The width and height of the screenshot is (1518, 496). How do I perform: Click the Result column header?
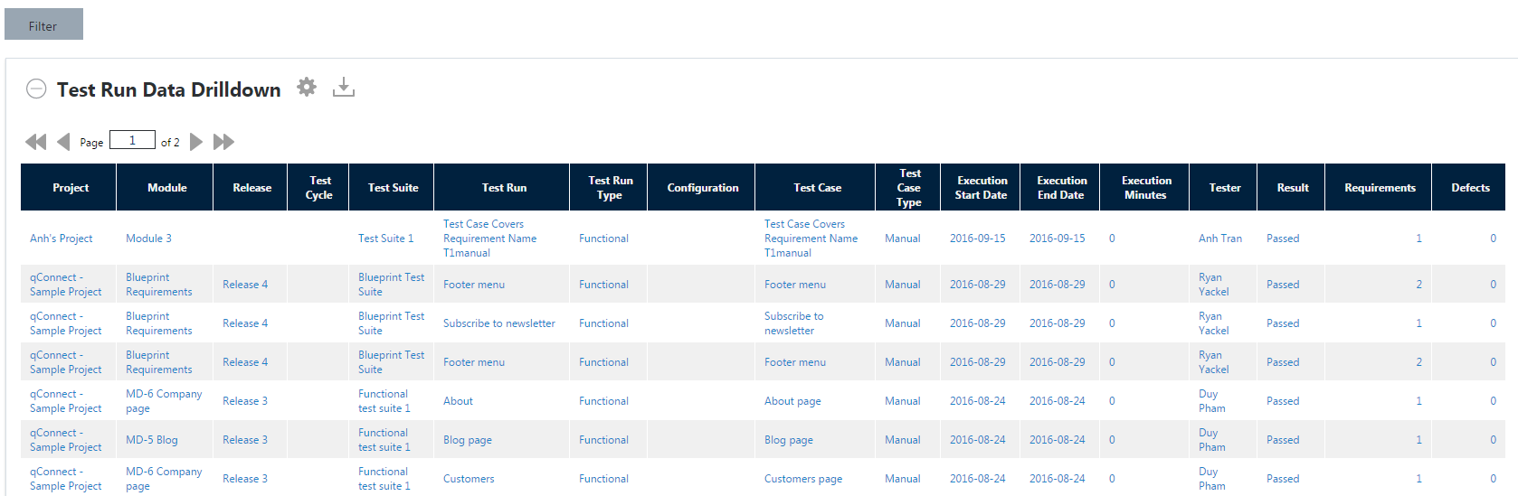[1292, 188]
